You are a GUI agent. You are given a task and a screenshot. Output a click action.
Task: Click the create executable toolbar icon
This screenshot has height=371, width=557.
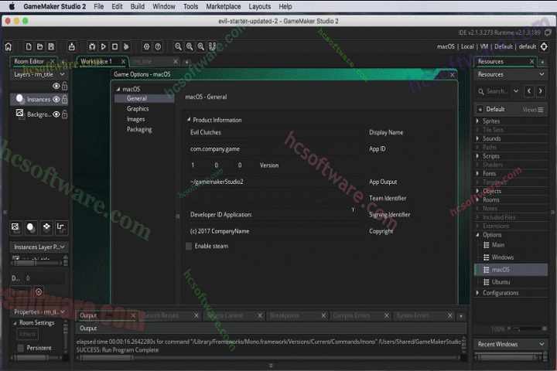[x=71, y=46]
